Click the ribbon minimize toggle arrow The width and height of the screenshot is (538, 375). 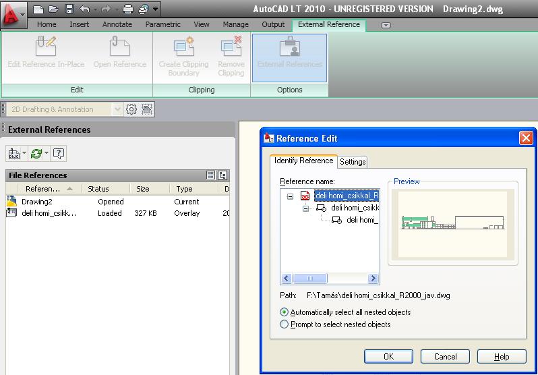click(x=386, y=25)
